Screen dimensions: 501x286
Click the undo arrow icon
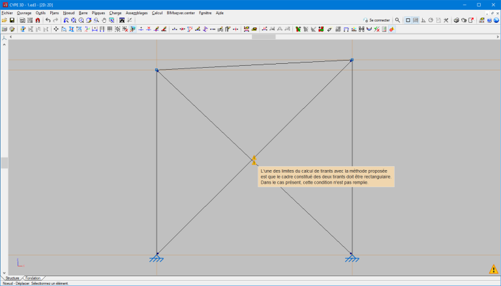point(48,20)
